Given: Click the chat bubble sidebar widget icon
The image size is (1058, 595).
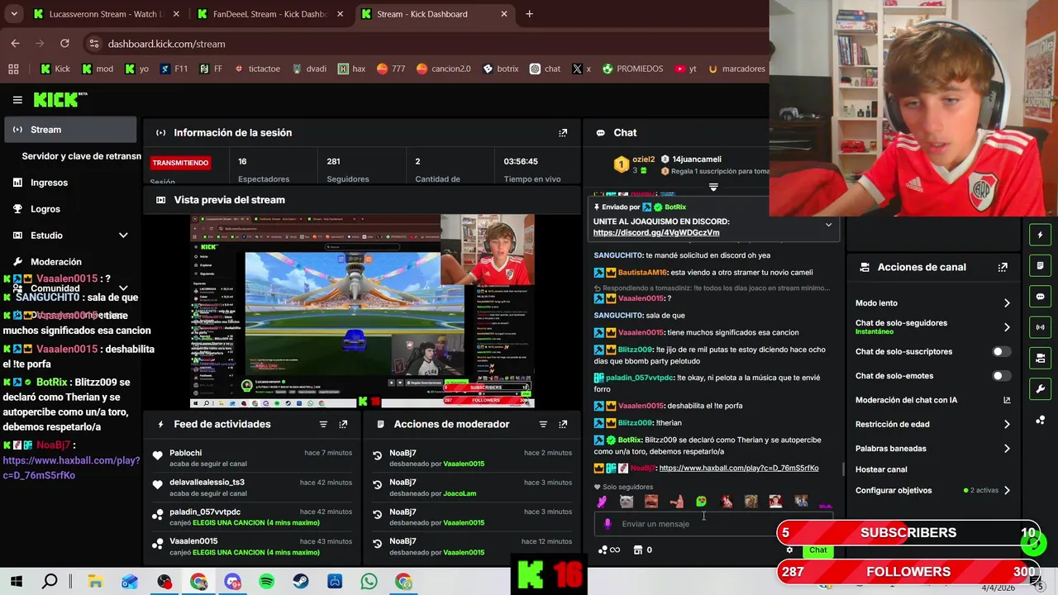Looking at the screenshot, I should click(1040, 297).
